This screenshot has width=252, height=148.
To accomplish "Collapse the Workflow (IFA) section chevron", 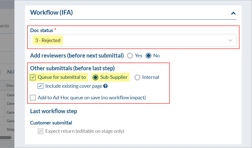I will [233, 13].
